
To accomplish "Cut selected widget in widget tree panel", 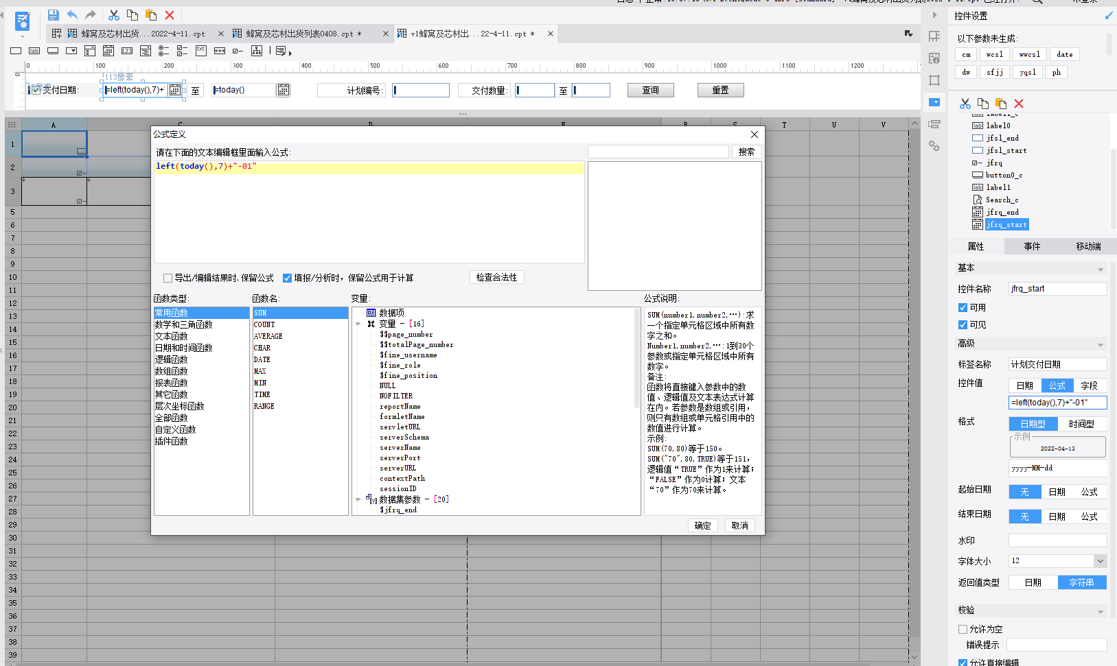I will pos(965,104).
